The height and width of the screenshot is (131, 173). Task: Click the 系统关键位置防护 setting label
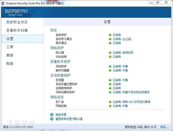[67, 84]
